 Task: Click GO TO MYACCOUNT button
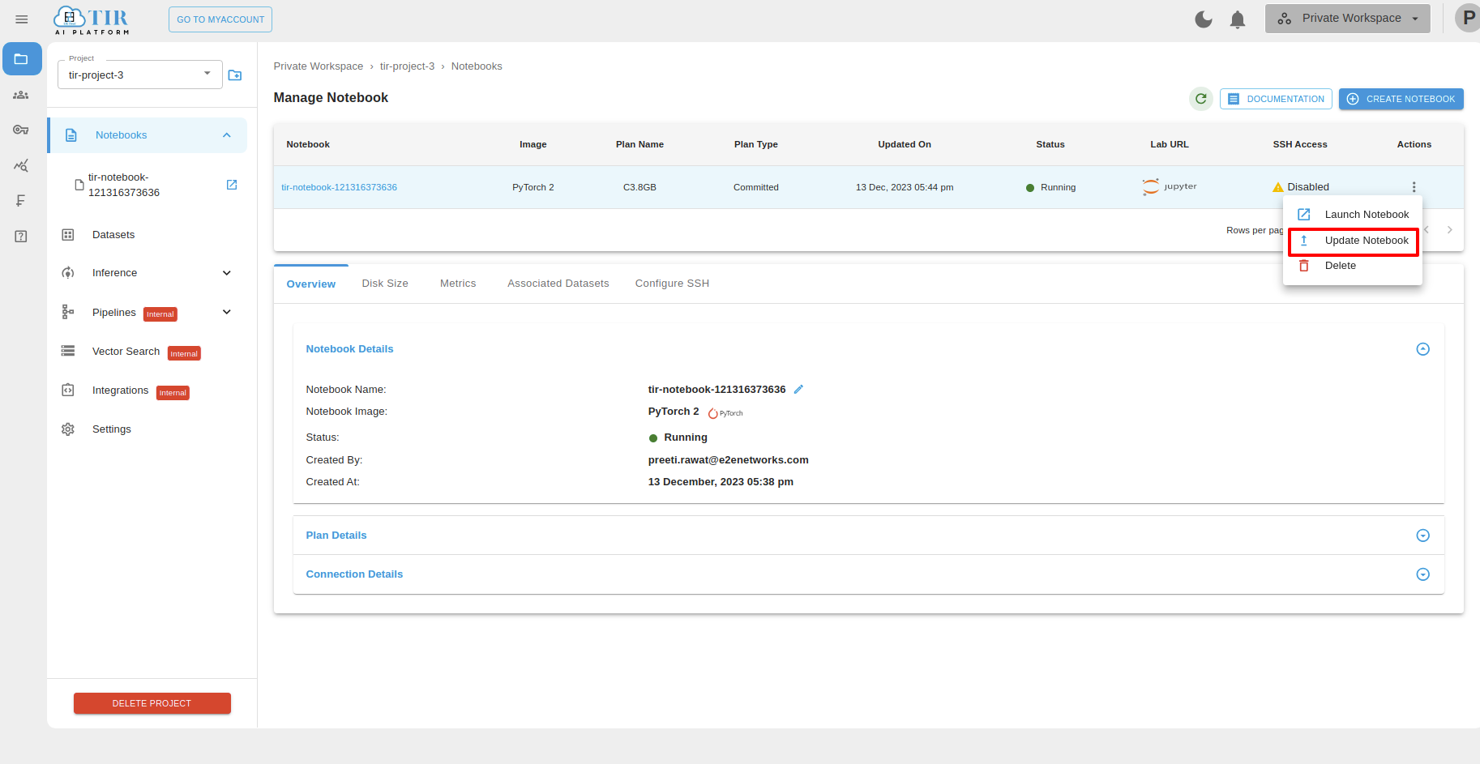point(220,19)
